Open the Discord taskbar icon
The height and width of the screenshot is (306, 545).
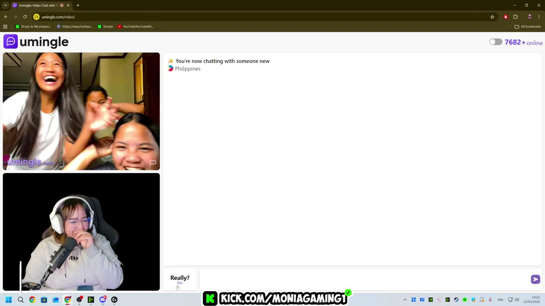[103, 300]
